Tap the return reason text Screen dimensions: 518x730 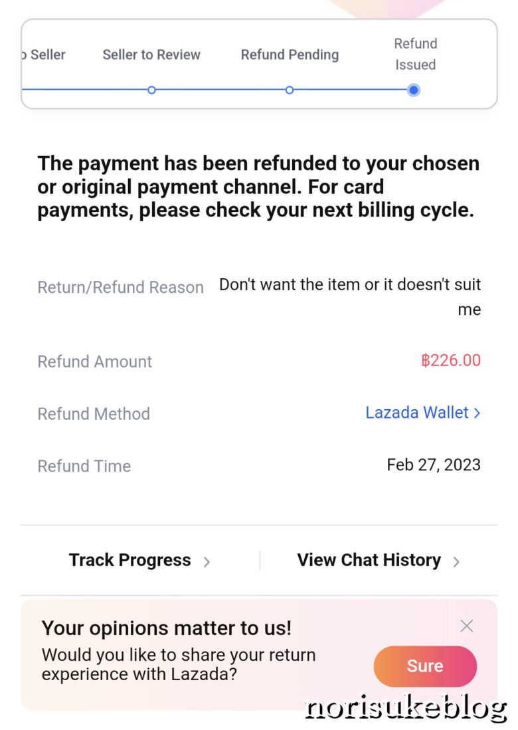coord(350,296)
